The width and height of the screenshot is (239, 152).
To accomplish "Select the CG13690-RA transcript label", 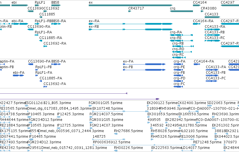I will click(39, 27).
